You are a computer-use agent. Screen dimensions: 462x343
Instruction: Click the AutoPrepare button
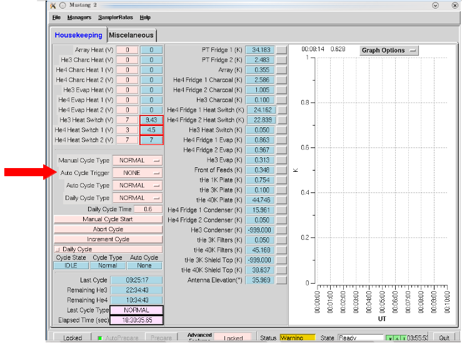[x=118, y=338]
